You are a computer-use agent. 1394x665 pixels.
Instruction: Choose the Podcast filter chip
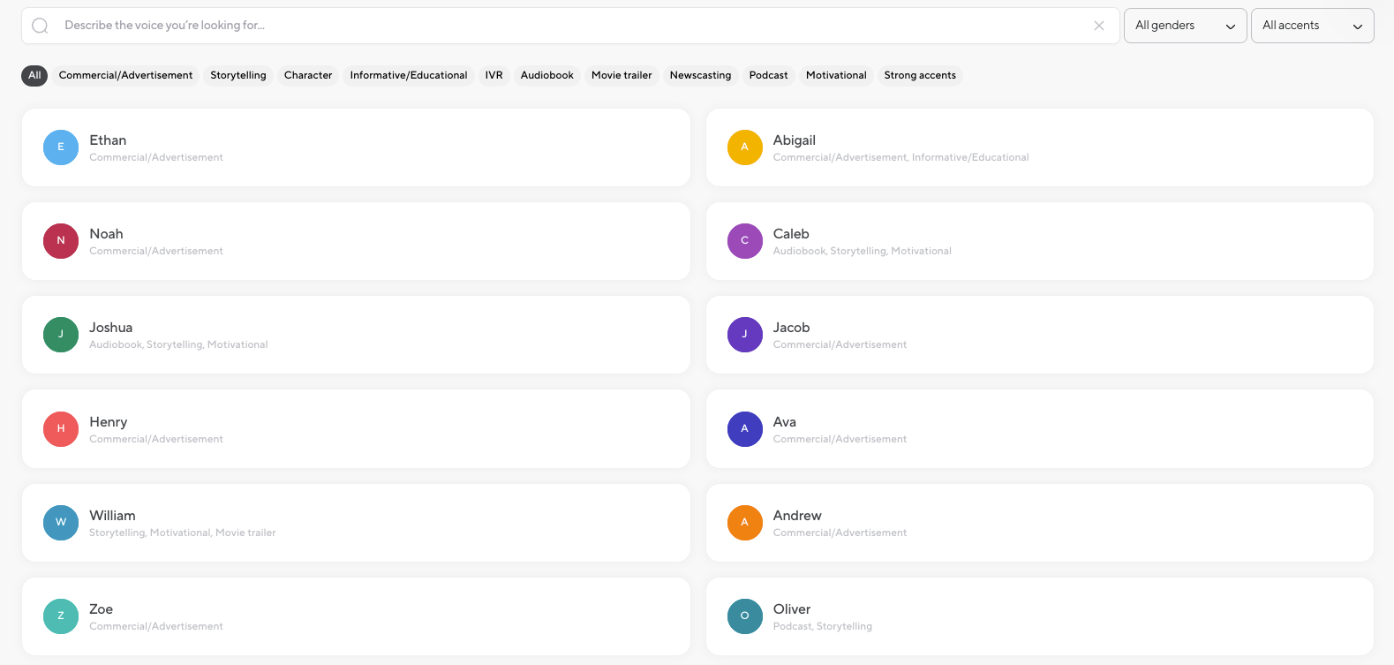(x=768, y=76)
